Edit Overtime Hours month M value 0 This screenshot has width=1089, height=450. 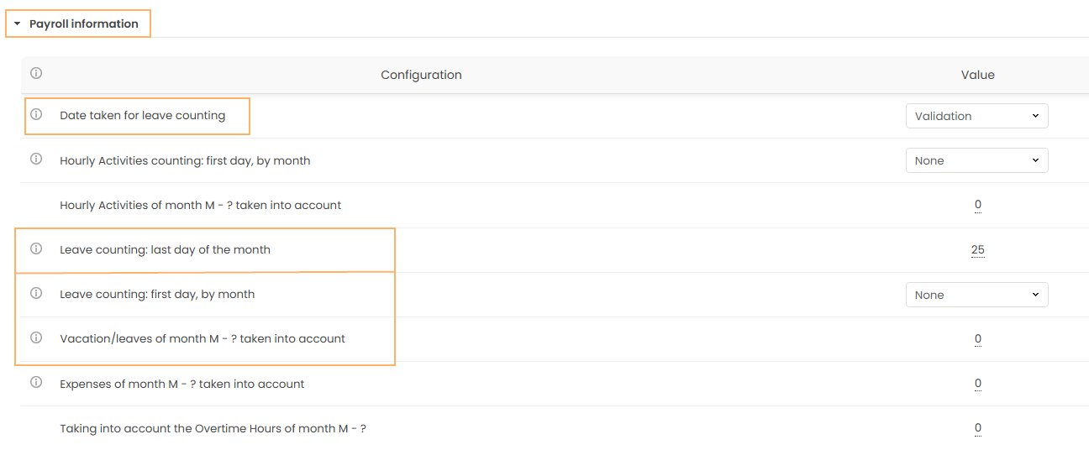coord(978,428)
